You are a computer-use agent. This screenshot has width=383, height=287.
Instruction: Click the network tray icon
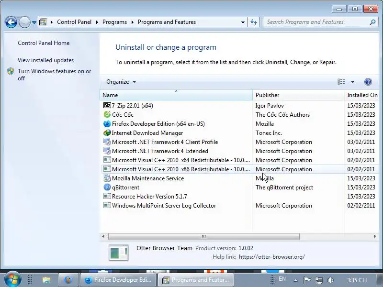(319, 280)
